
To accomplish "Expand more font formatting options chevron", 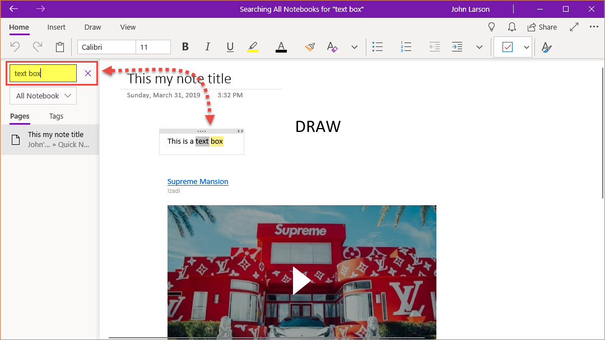I will pyautogui.click(x=354, y=47).
